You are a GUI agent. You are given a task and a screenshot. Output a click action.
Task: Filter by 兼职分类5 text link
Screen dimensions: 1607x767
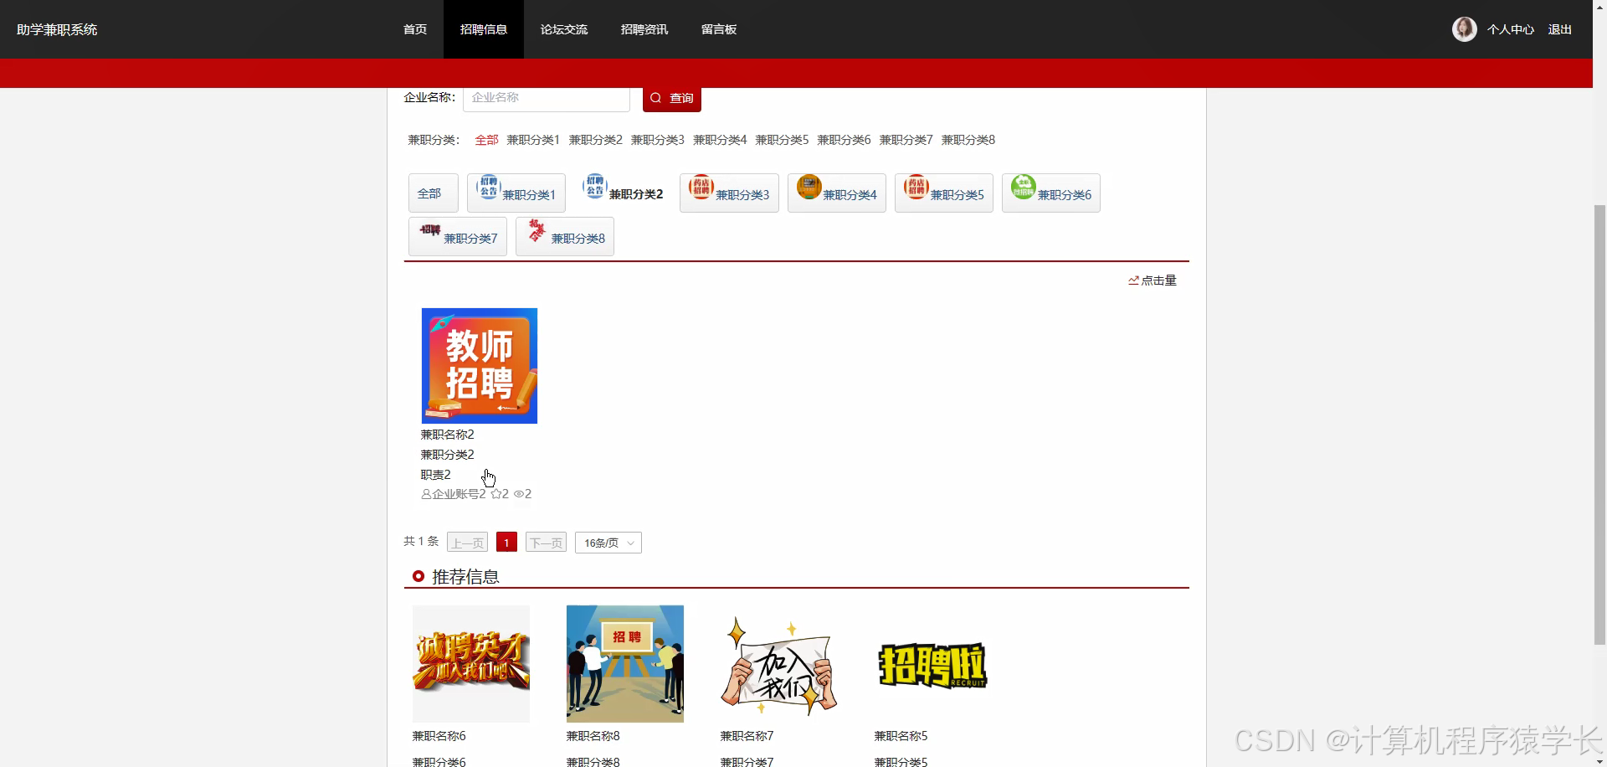pos(782,140)
